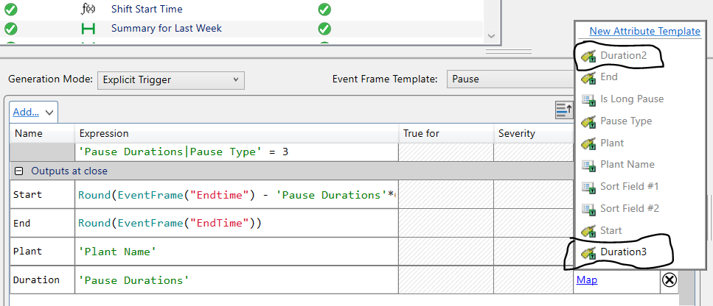Click the Is Long Pause table icon
Screen dimensions: 713x306
click(588, 99)
